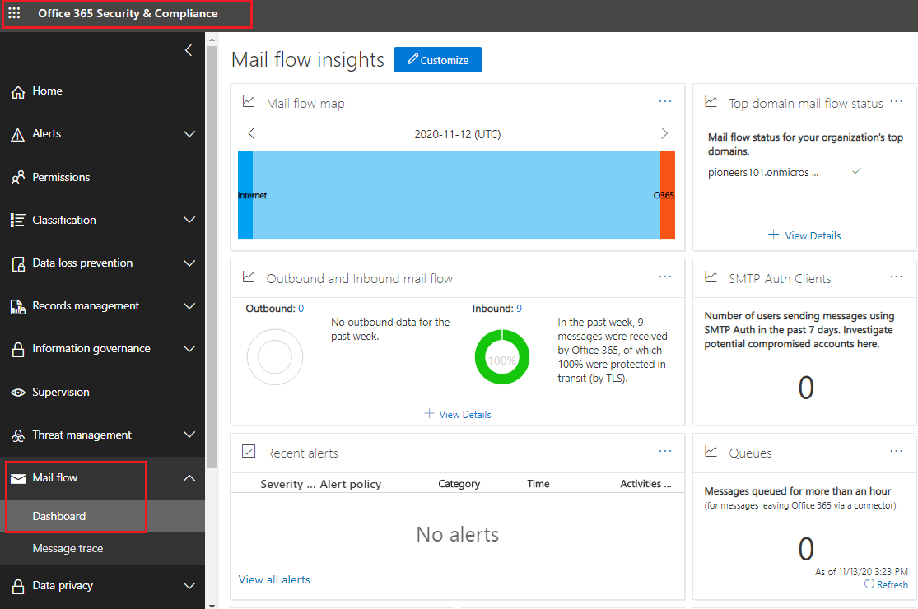918x609 pixels.
Task: Expand the Threat management chevron
Action: coord(189,435)
